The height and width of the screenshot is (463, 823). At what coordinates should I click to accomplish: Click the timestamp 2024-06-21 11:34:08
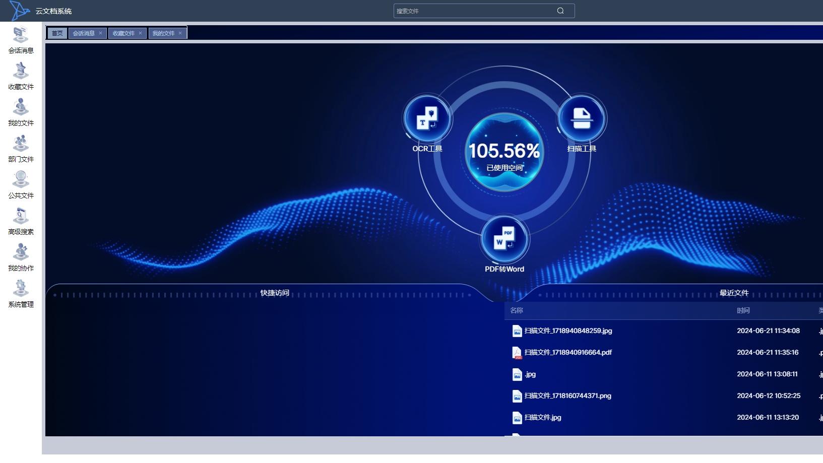(x=768, y=331)
